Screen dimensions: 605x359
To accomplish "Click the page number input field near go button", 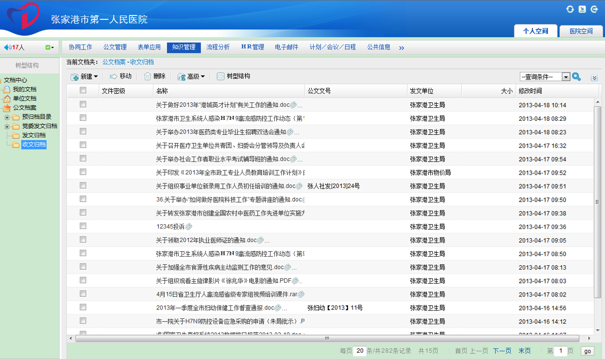I will (x=561, y=350).
